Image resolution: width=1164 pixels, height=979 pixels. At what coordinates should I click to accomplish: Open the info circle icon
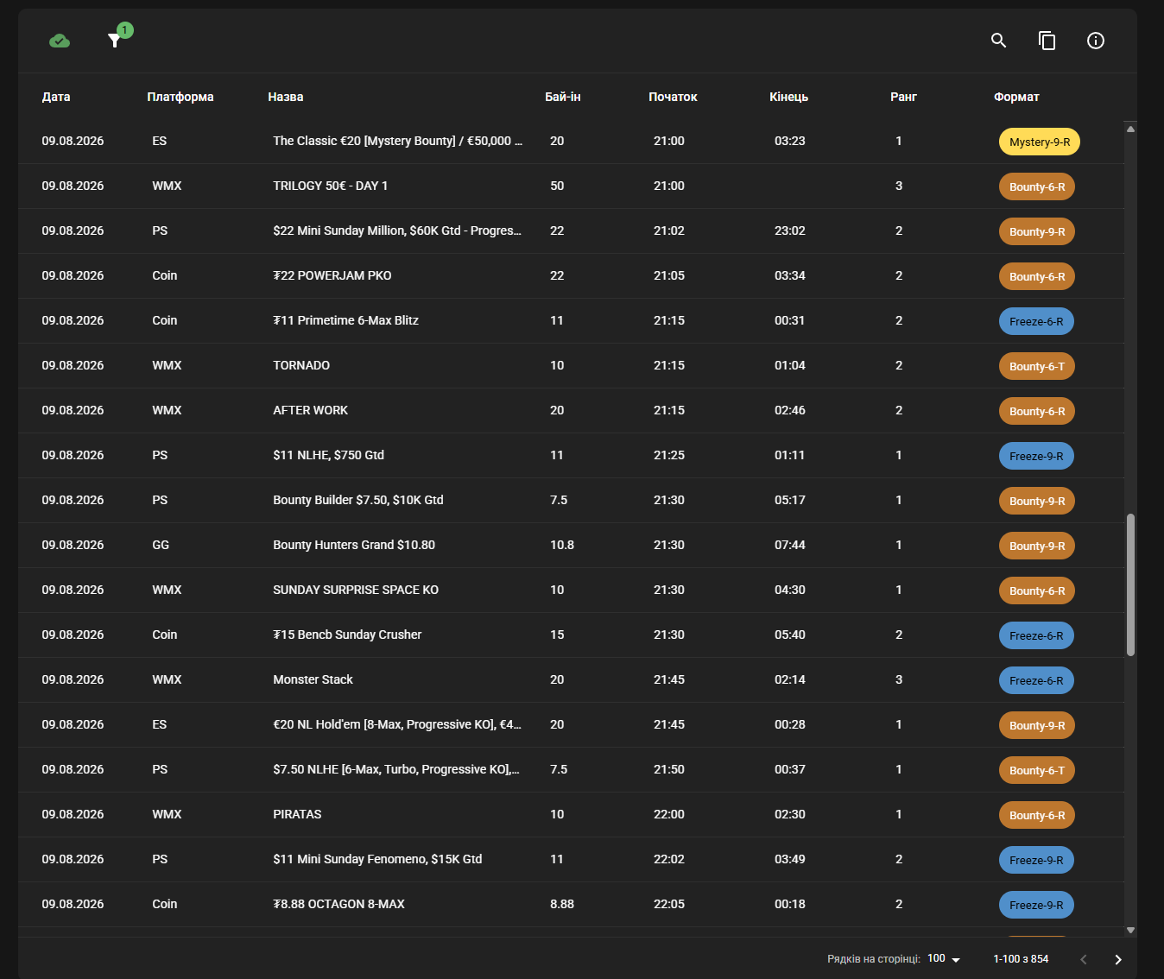[1096, 41]
